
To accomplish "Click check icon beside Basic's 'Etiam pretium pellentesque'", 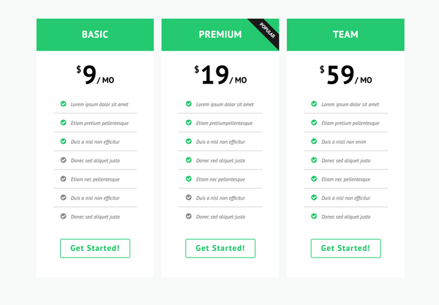I will (x=64, y=123).
